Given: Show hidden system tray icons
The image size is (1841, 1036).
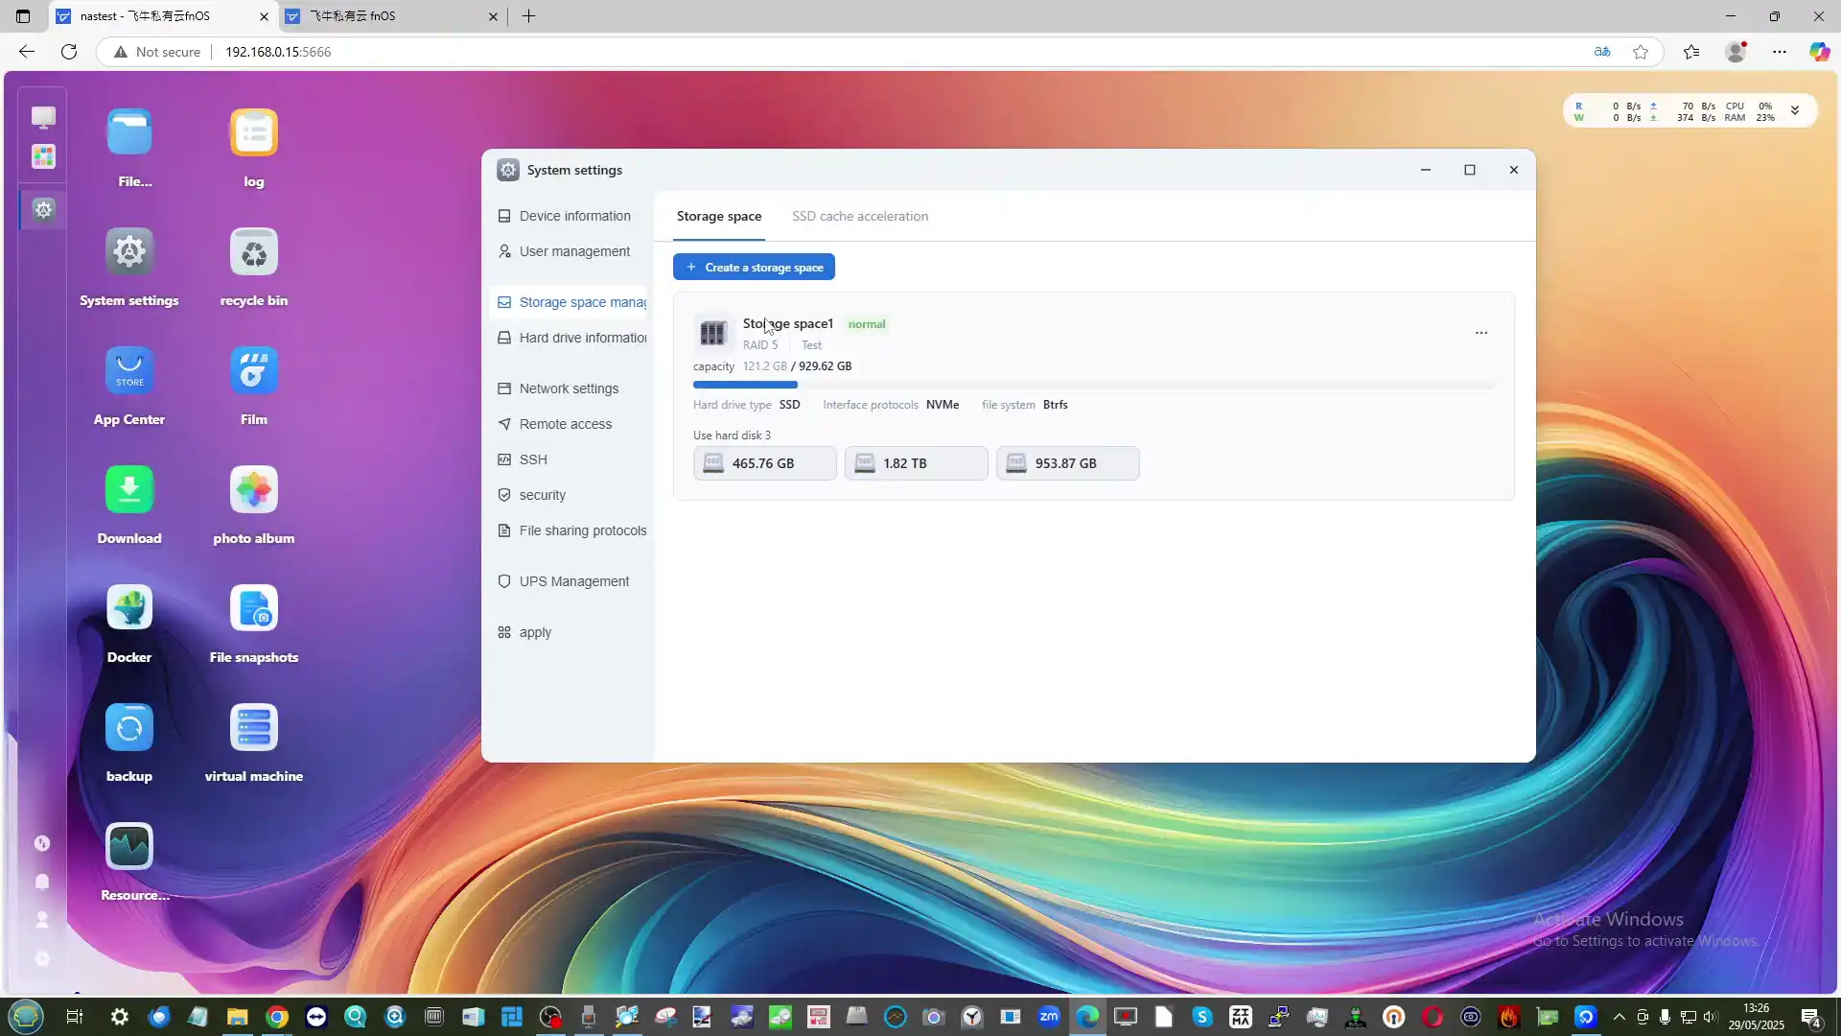Looking at the screenshot, I should click(1620, 1017).
